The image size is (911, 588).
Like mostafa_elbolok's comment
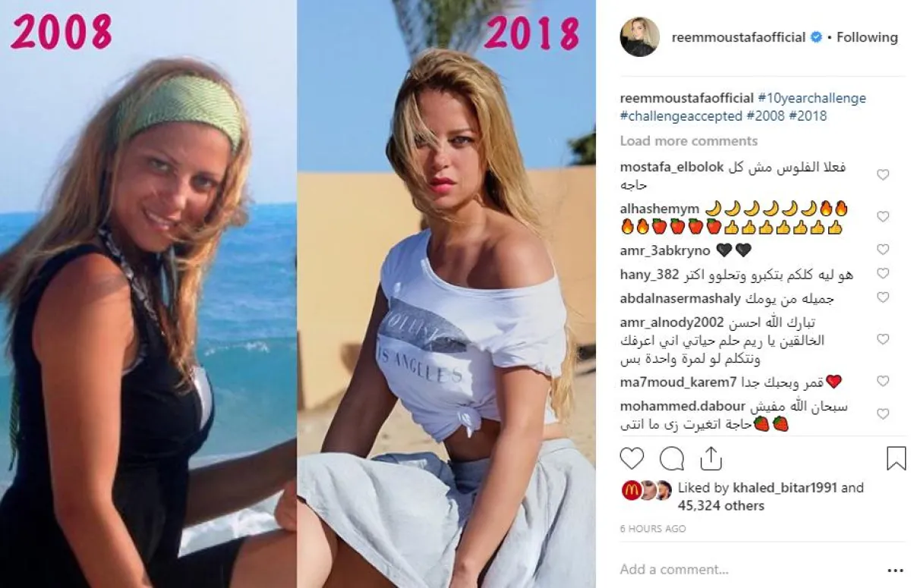(883, 175)
